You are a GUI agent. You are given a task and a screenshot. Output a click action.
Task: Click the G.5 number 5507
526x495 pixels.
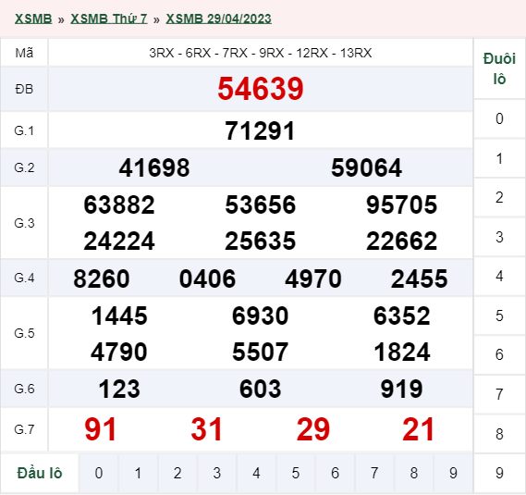tap(261, 353)
